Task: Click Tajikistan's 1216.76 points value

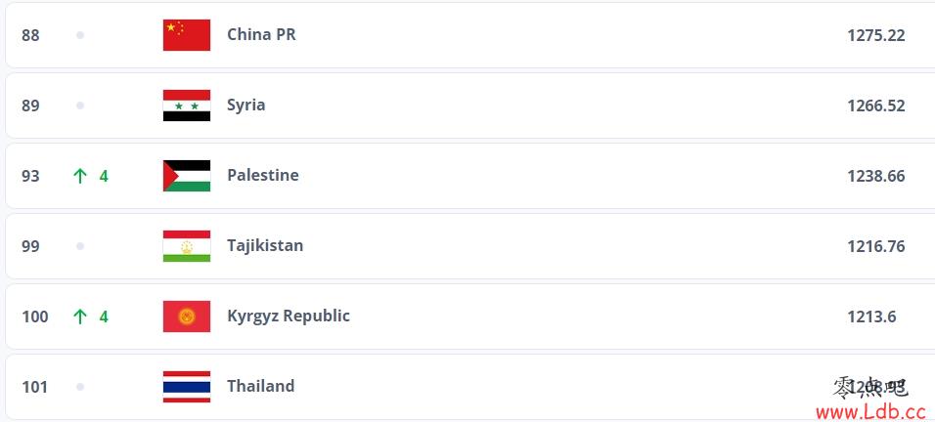Action: tap(876, 246)
